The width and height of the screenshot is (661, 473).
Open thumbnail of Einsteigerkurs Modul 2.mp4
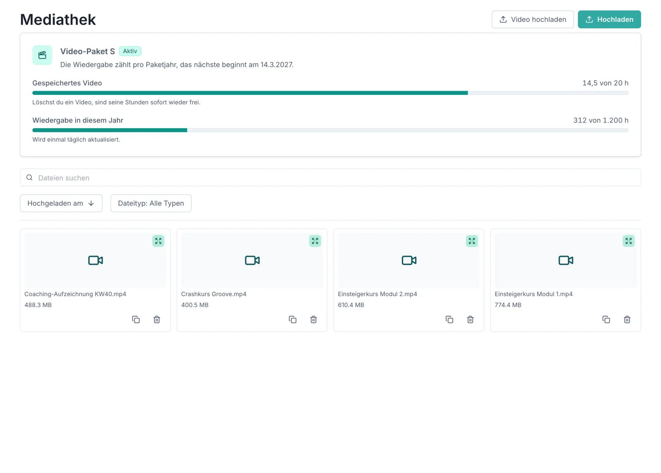point(409,261)
